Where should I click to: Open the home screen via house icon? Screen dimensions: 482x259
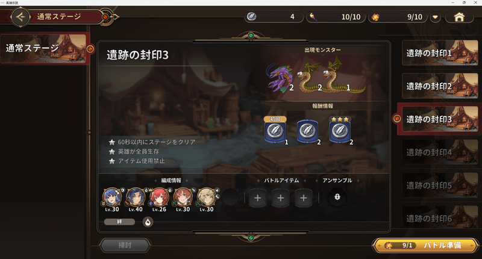click(459, 17)
